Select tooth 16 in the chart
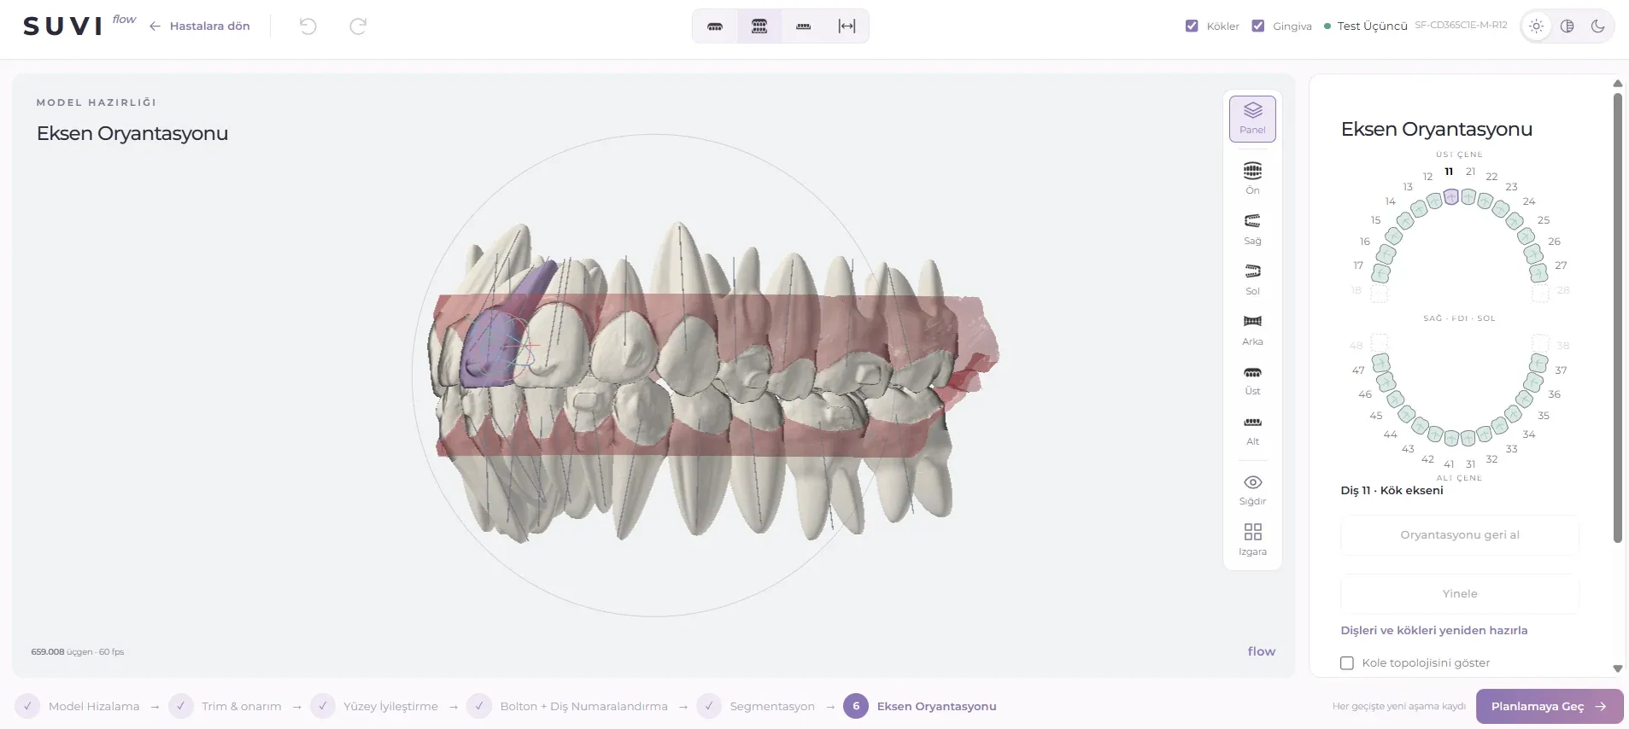Image resolution: width=1629 pixels, height=729 pixels. (1386, 254)
